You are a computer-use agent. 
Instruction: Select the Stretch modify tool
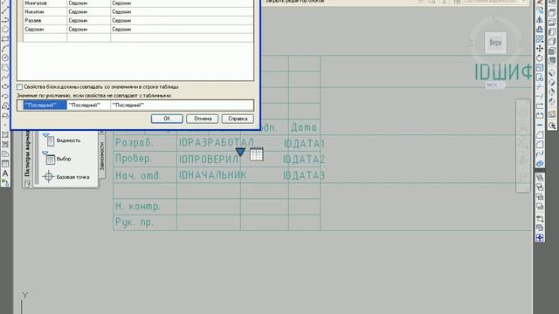(x=540, y=78)
